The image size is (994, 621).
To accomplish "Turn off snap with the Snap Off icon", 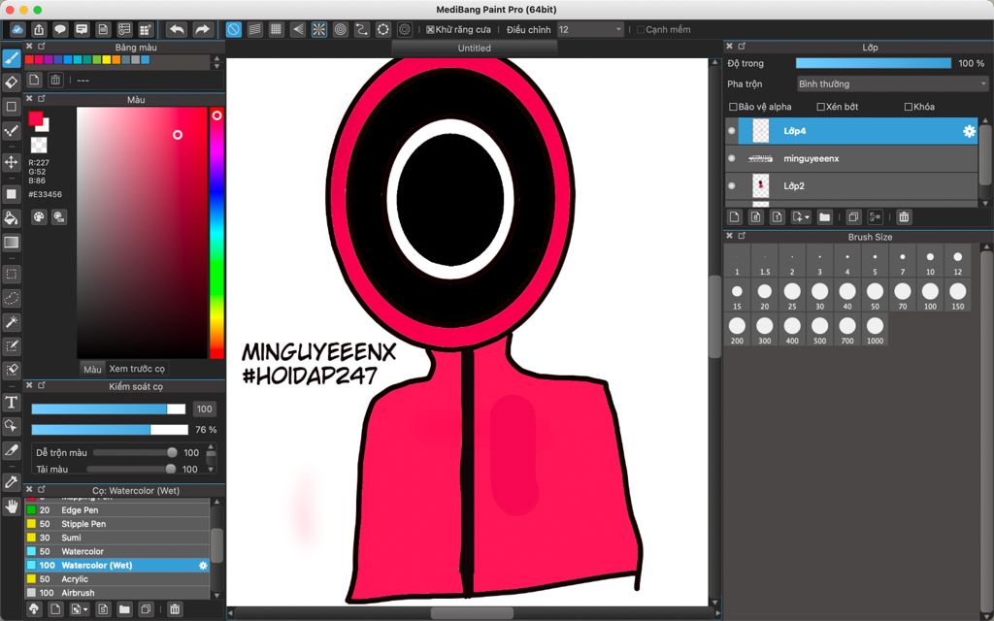I will coord(233,29).
